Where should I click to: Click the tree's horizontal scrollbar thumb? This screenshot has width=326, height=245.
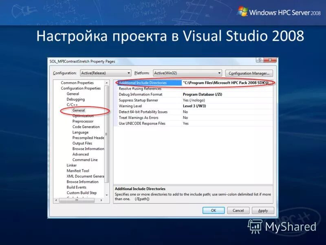(77, 200)
